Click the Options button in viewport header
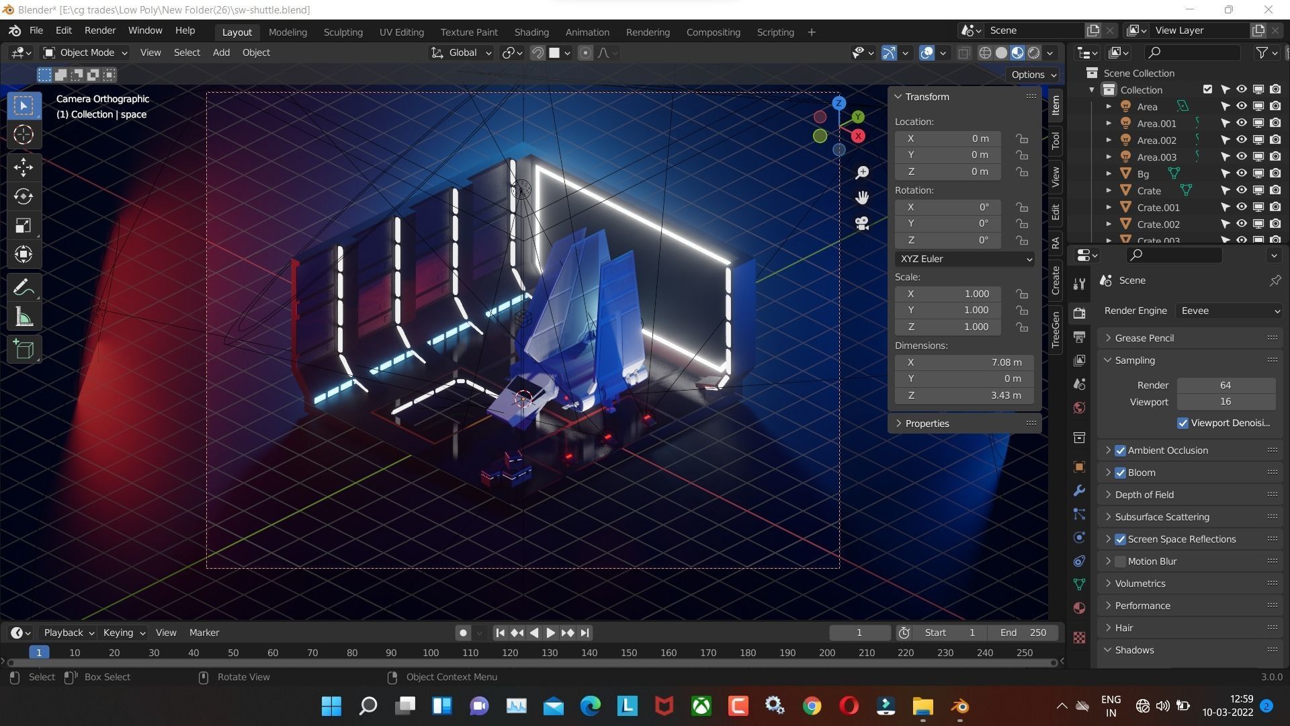 coord(1033,75)
